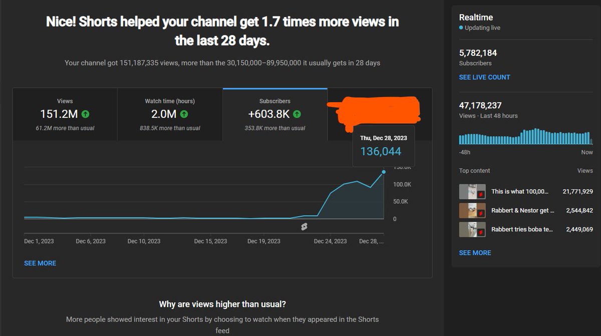Select the Watch time (hours) tab
This screenshot has width=601, height=336.
point(170,114)
